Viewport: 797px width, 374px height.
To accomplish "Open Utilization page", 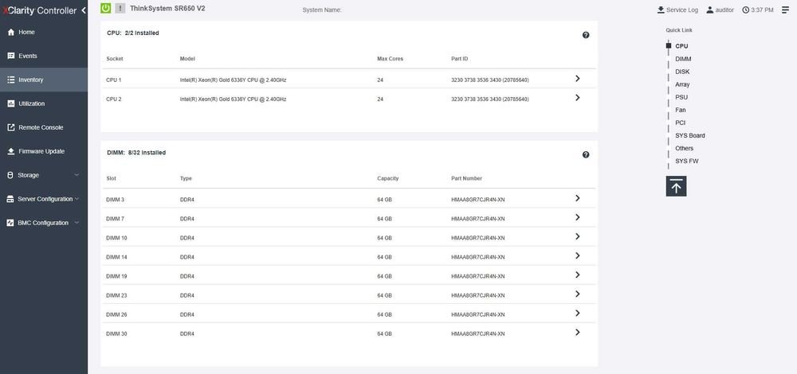I will 44,103.
